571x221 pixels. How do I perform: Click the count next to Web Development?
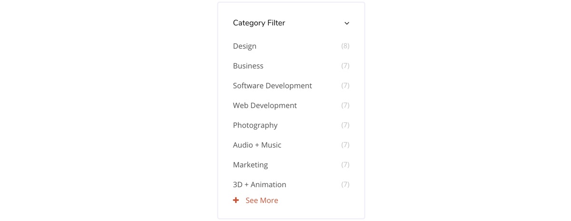click(345, 105)
